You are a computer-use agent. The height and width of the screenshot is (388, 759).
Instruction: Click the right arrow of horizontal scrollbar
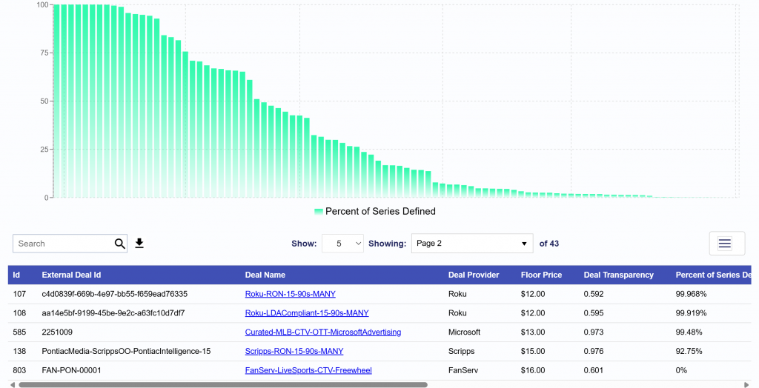746,385
